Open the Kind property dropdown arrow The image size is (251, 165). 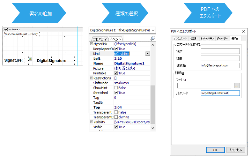point(148,54)
